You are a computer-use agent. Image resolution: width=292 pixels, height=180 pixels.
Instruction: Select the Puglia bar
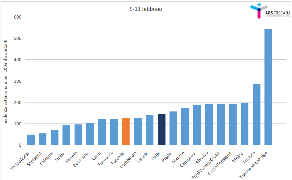click(173, 128)
